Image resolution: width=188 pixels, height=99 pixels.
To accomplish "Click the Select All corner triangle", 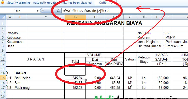I will coord(3,17).
